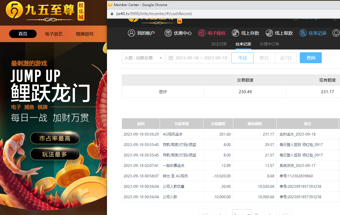The width and height of the screenshot is (340, 215).
Task: Click amount 201.60 cell
Action: (x=225, y=134)
